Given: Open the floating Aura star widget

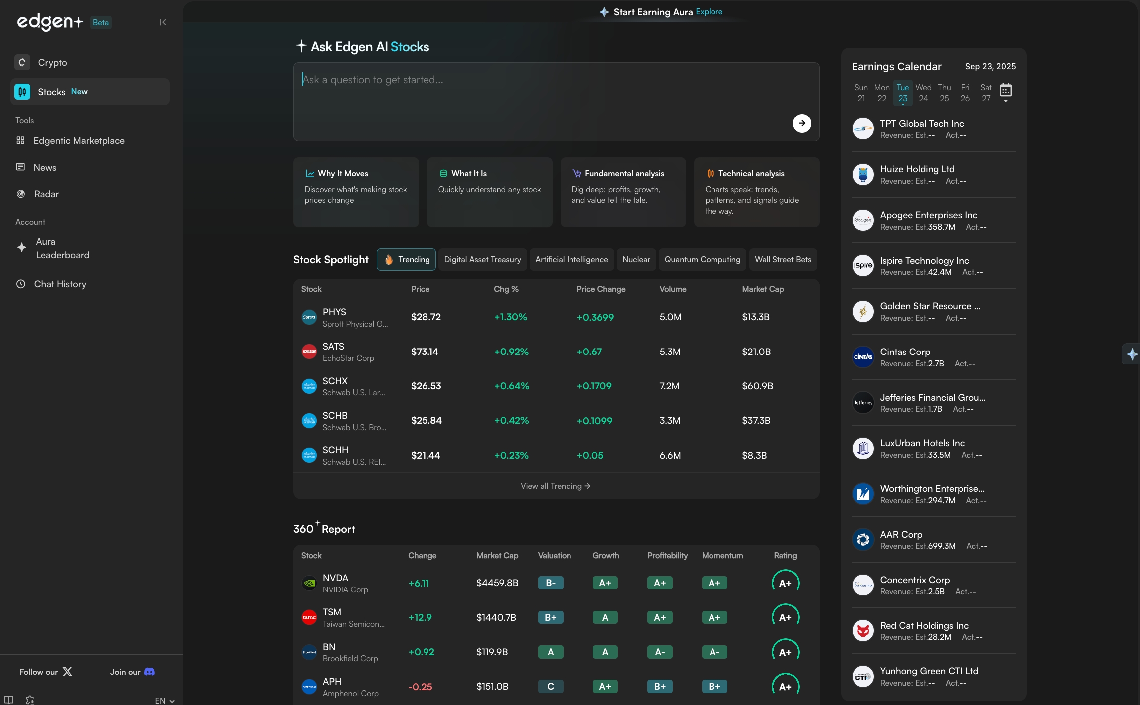Looking at the screenshot, I should 1132,354.
